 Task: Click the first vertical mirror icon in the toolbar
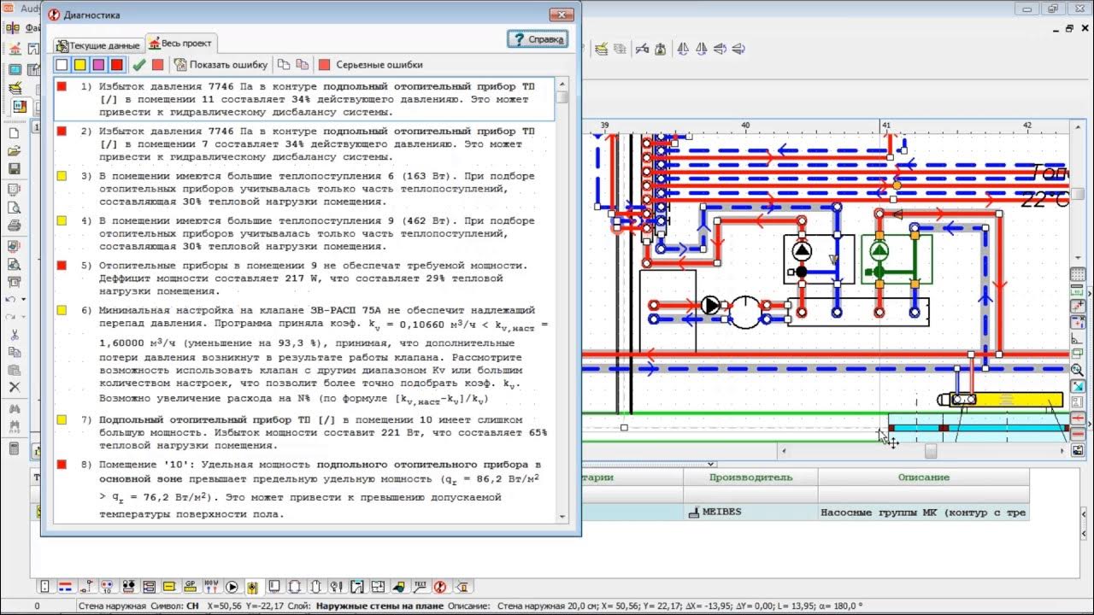coord(683,49)
